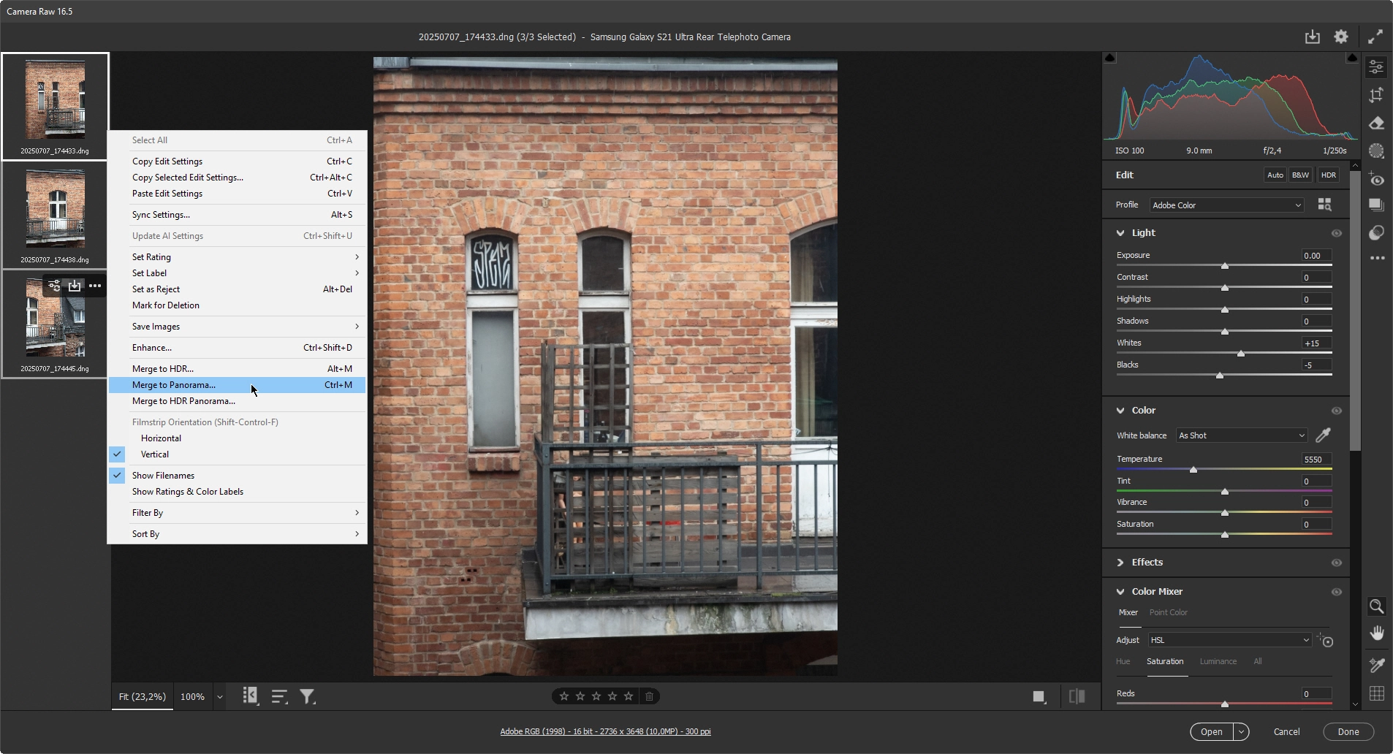Click the Cancel button
The image size is (1393, 754).
(1286, 731)
